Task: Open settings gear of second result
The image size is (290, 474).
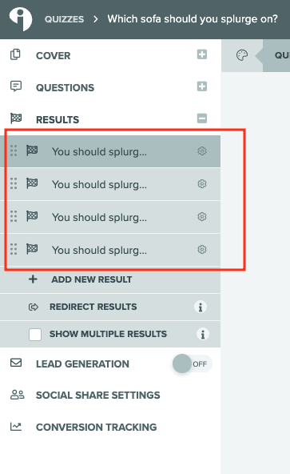Action: pyautogui.click(x=202, y=184)
